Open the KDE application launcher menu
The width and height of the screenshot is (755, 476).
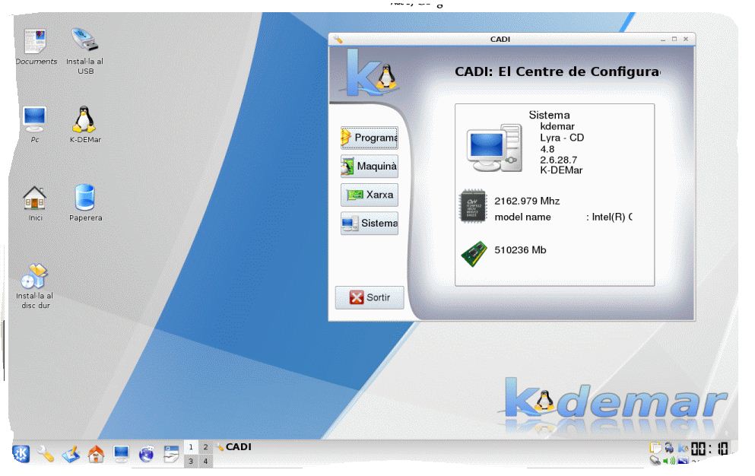[21, 454]
